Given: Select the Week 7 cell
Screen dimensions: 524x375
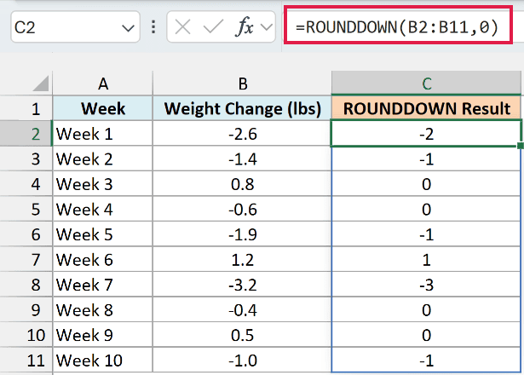Looking at the screenshot, I should tap(102, 285).
